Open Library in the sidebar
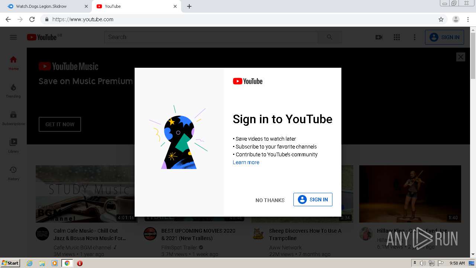This screenshot has height=268, width=476. coord(13,146)
